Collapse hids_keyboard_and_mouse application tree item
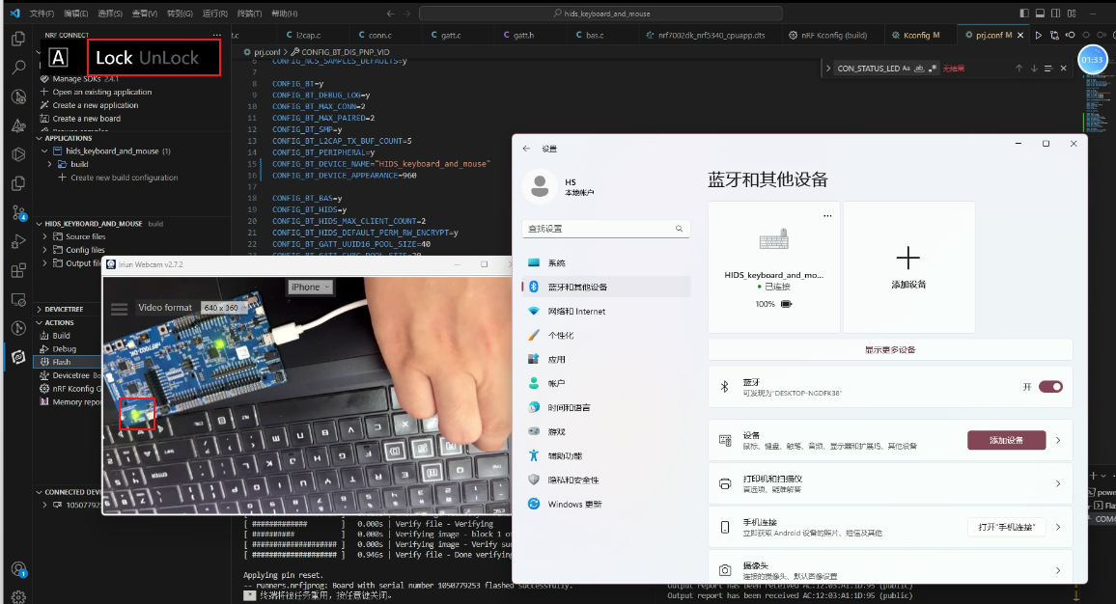 tap(44, 151)
